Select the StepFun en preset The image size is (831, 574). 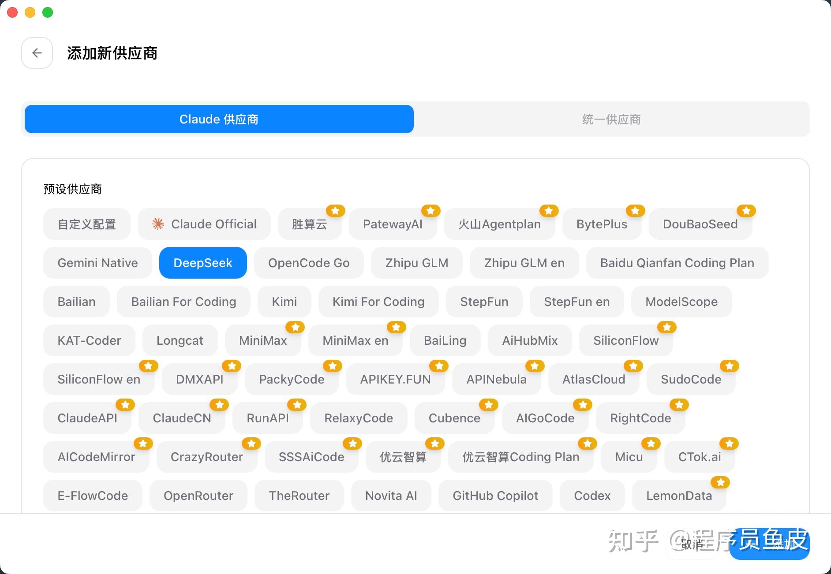click(x=576, y=302)
